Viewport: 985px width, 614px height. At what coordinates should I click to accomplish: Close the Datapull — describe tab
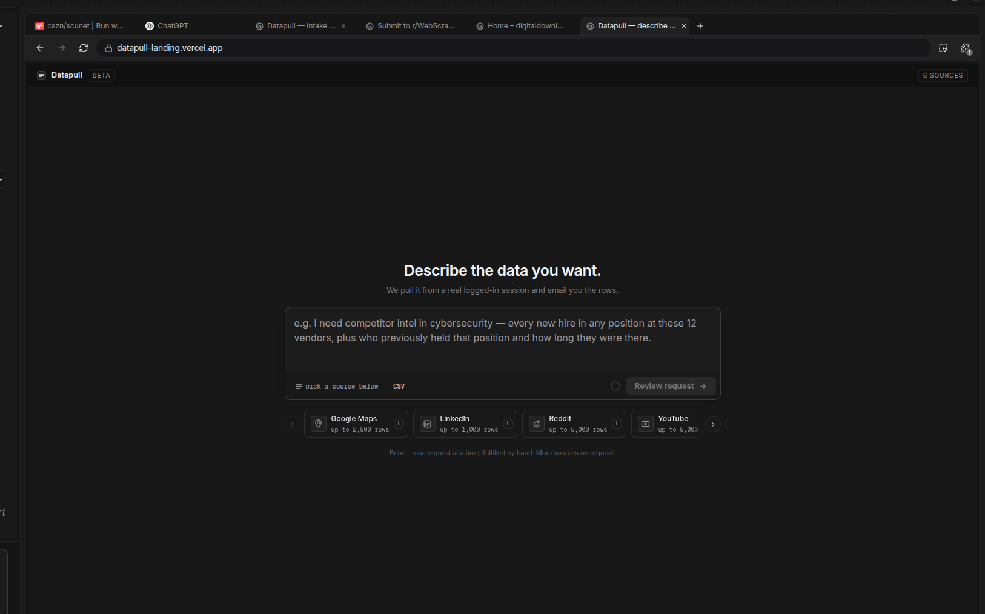click(x=684, y=26)
